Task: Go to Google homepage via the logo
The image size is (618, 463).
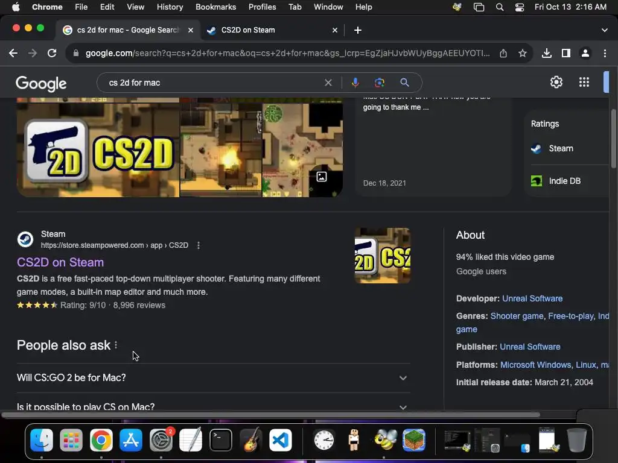Action: click(x=41, y=83)
